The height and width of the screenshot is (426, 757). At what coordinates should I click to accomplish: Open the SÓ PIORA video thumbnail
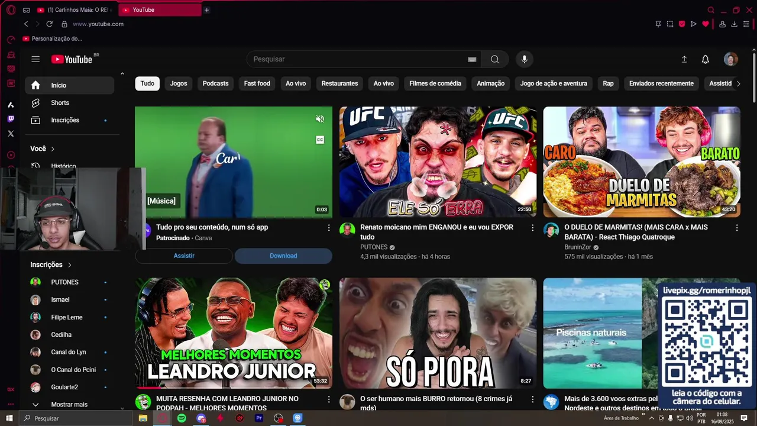(438, 333)
